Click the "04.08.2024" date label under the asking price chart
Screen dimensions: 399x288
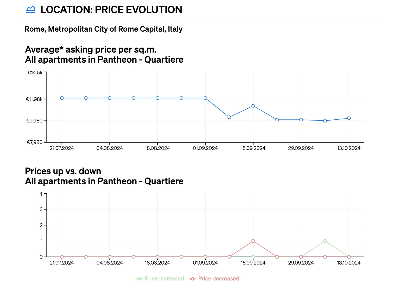click(110, 148)
